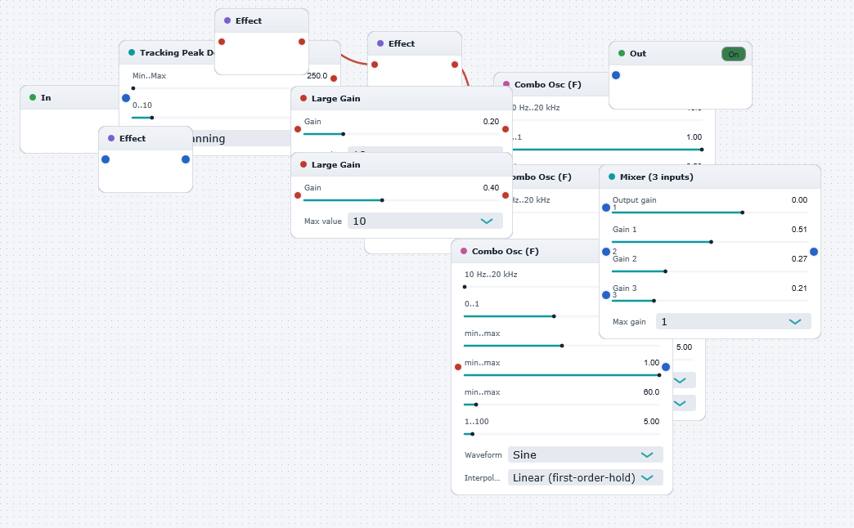Viewport: 854px width, 528px height.
Task: Open the Waveform dropdown set to Sine
Action: click(x=585, y=454)
